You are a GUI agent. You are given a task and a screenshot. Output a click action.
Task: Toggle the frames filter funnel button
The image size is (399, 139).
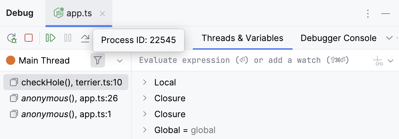pos(98,60)
